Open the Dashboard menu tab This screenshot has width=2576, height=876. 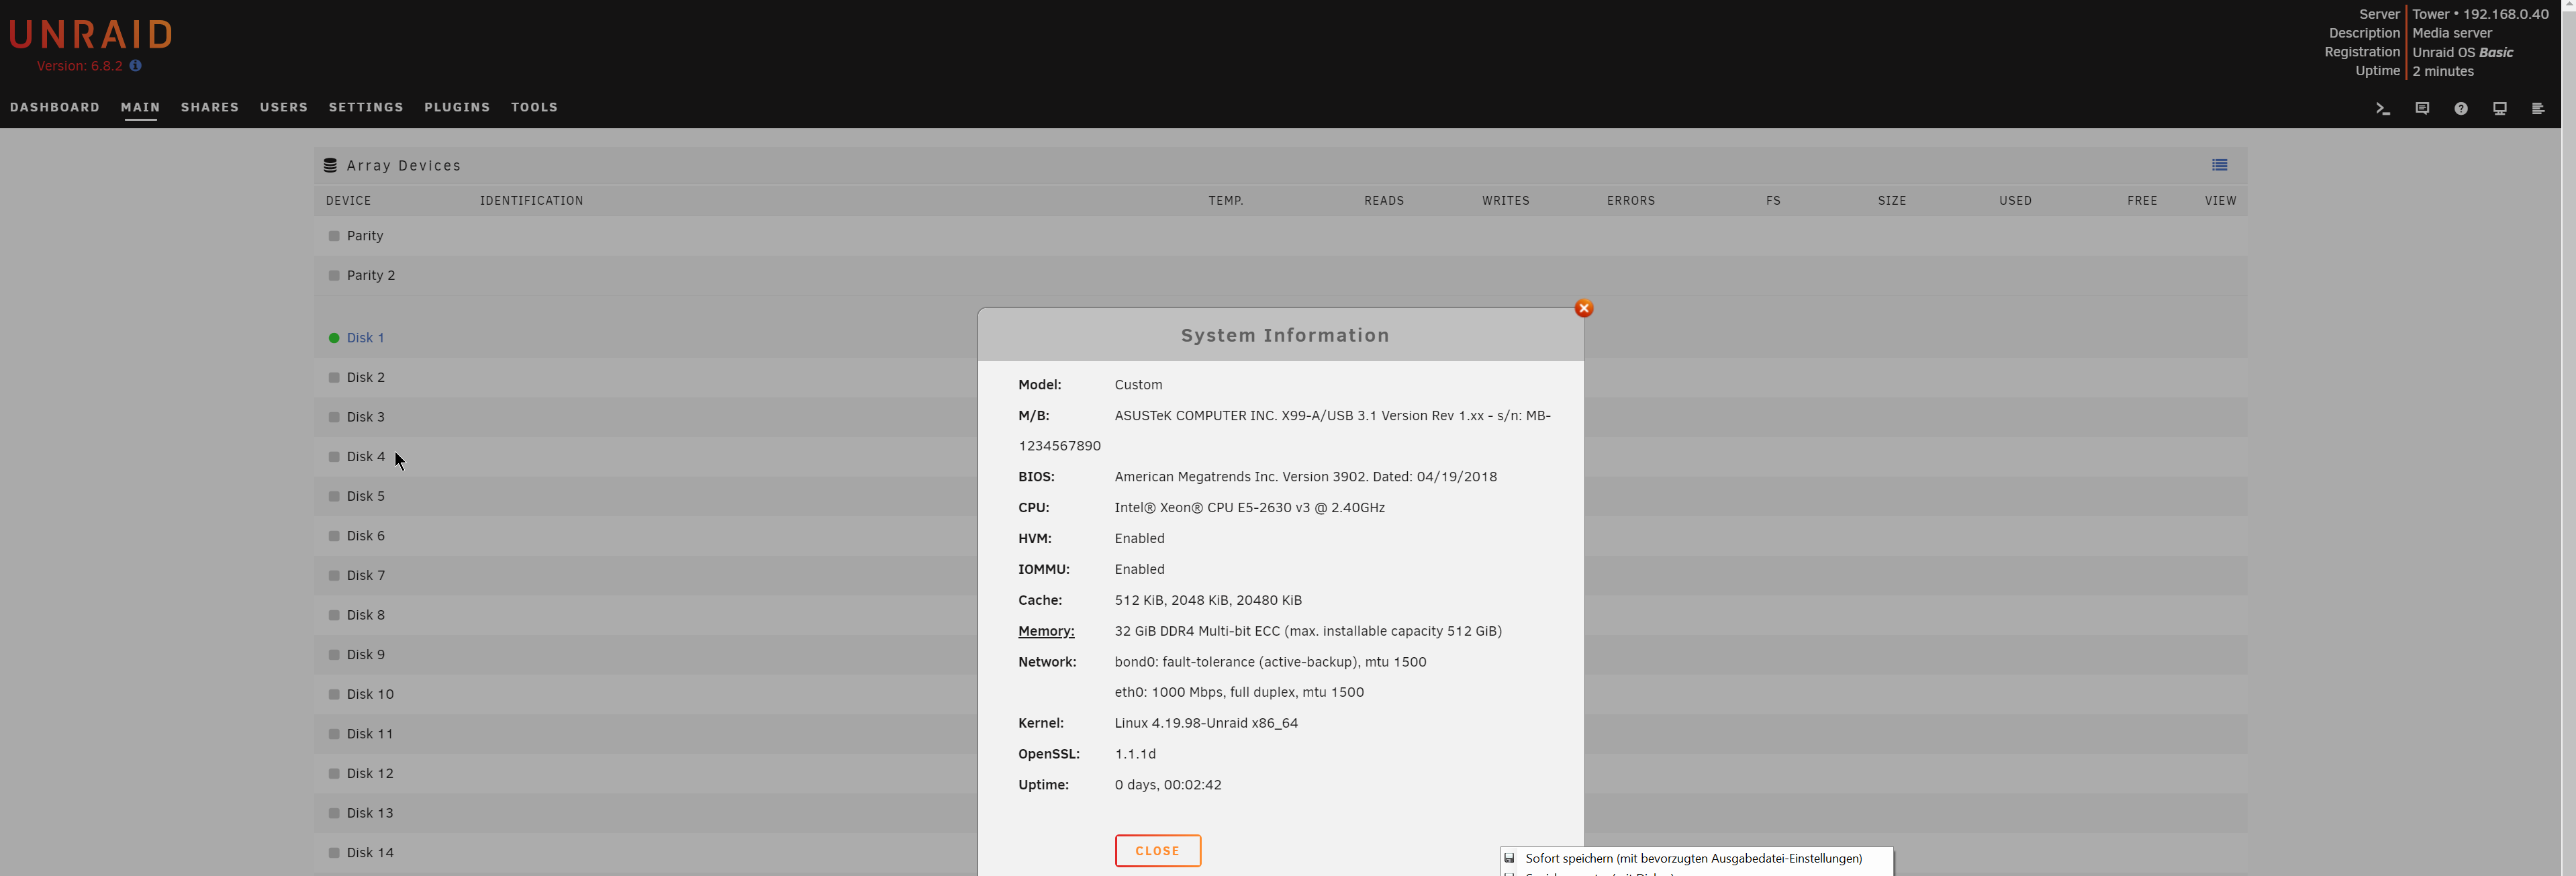[x=55, y=107]
